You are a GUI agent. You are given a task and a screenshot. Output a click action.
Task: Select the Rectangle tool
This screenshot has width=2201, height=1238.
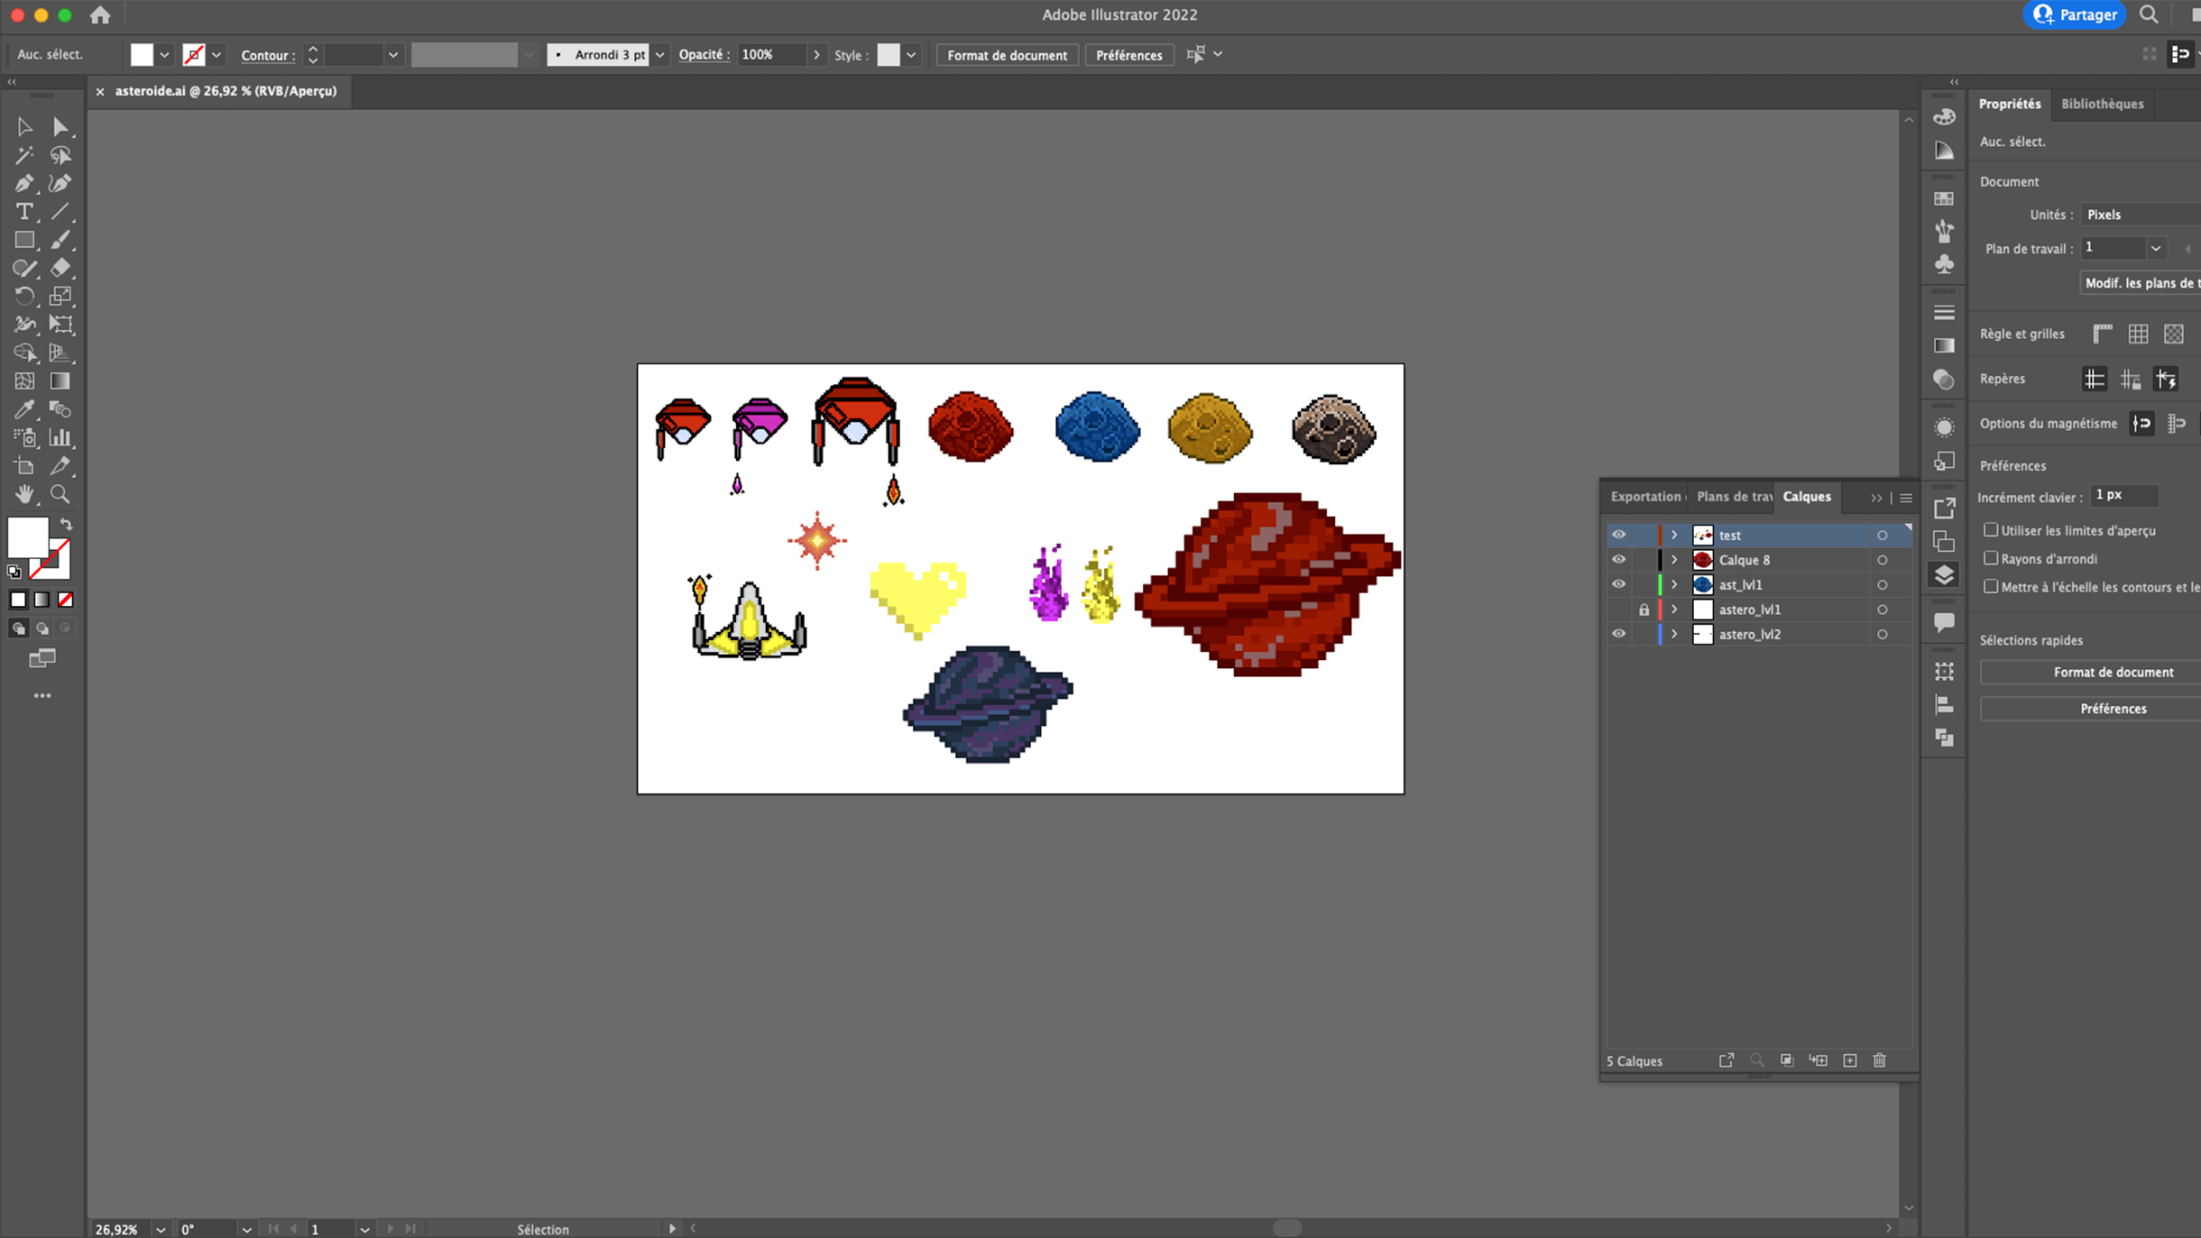pos(24,240)
